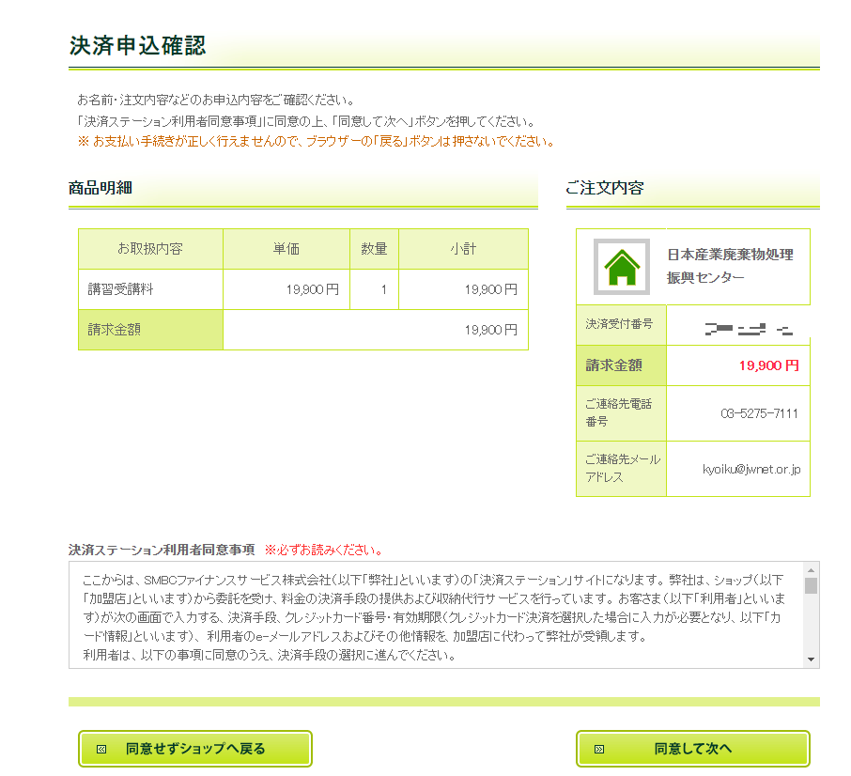
Task: Click the 小計 column header
Action: pyautogui.click(x=463, y=249)
